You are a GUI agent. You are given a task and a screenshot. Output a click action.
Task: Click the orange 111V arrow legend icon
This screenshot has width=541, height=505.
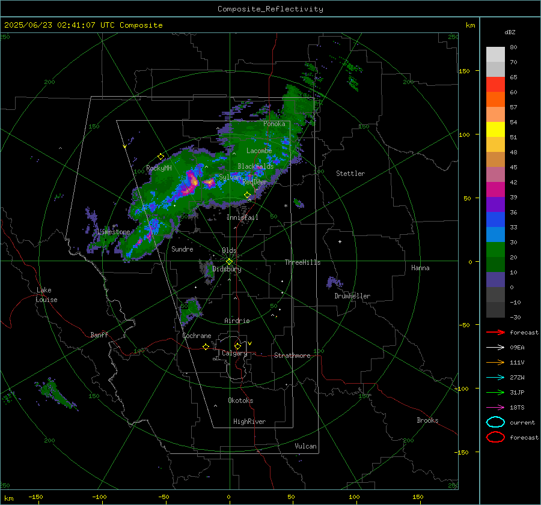click(x=495, y=362)
